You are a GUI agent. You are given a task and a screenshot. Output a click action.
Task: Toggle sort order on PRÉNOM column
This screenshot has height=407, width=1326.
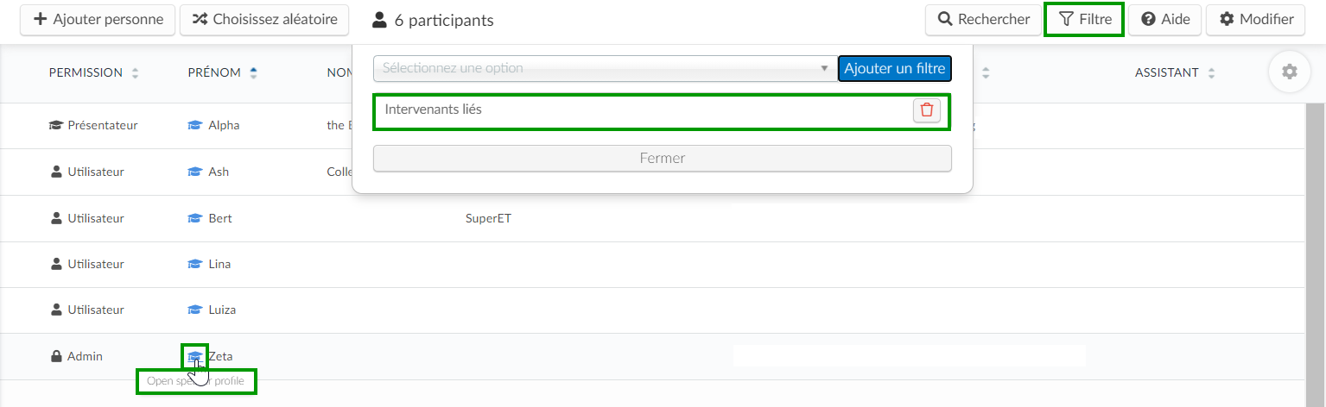[x=253, y=73]
